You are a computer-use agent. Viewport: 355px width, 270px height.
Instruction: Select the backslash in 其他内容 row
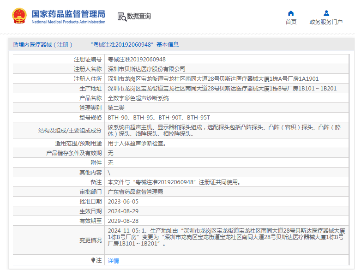[x=109, y=173]
